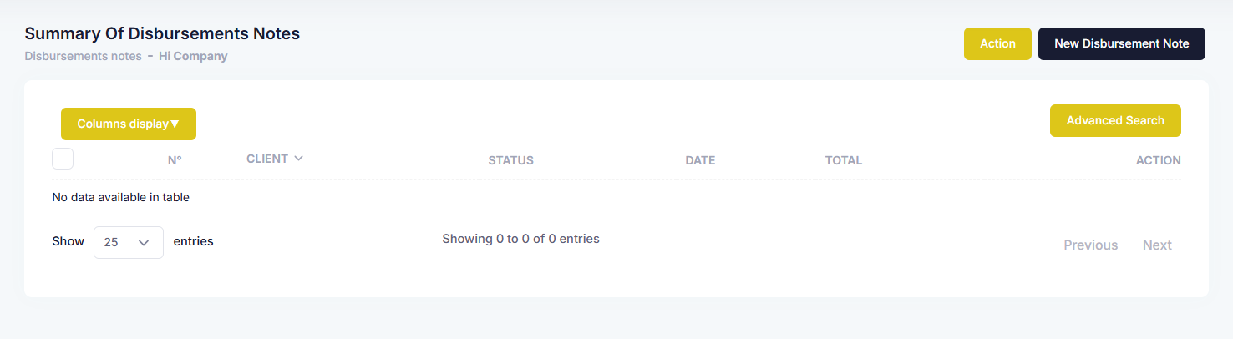Click New Disbursement Note button
Image resolution: width=1233 pixels, height=339 pixels.
1122,43
